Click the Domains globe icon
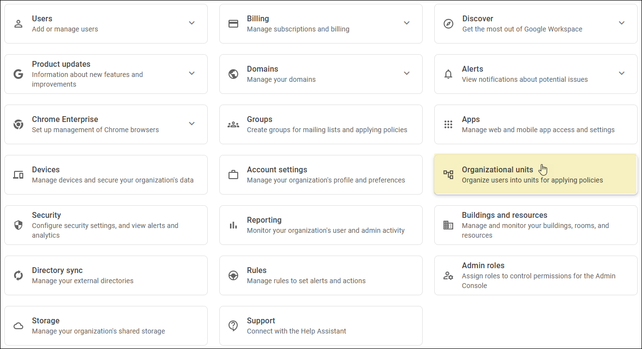Screen dimensions: 642x349 pos(233,74)
